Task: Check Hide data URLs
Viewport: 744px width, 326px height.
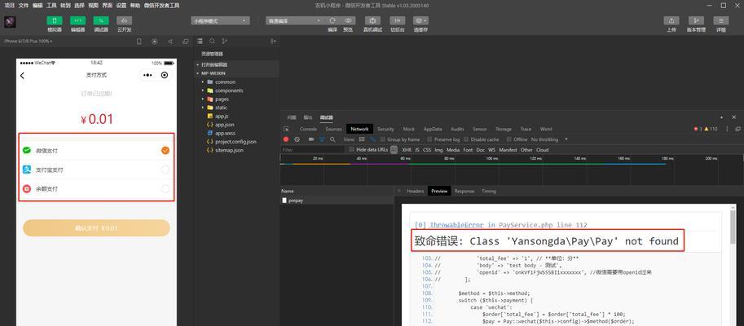Action: [351, 149]
